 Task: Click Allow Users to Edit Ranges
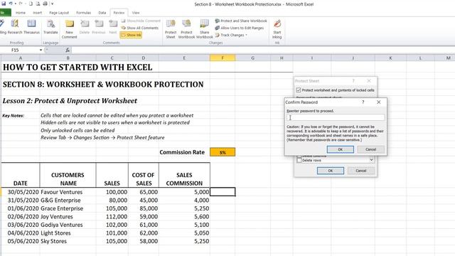coord(240,28)
